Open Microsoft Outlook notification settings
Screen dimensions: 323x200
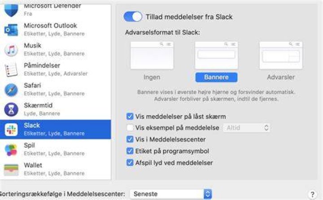(x=56, y=30)
